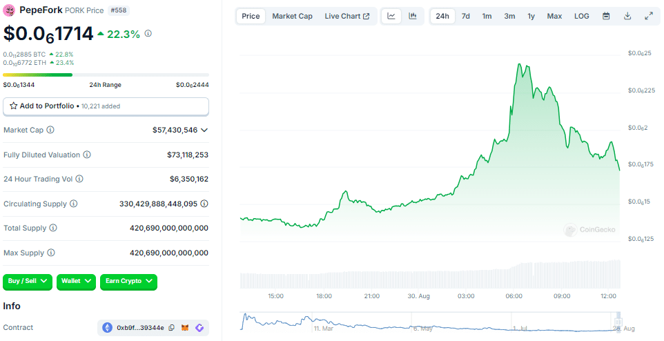The image size is (664, 341).
Task: Open the Buy / Sell dropdown
Action: pyautogui.click(x=28, y=281)
